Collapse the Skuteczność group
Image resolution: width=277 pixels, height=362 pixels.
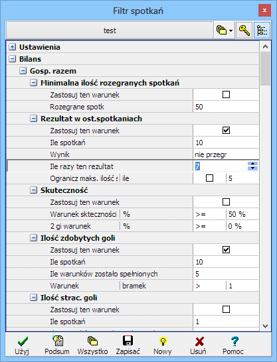33,190
